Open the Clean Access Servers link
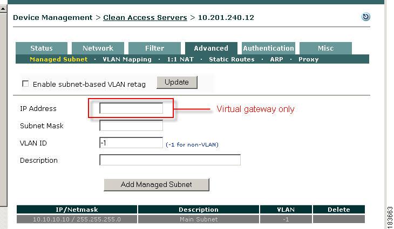Screen dimensions: 394x229 [145, 18]
